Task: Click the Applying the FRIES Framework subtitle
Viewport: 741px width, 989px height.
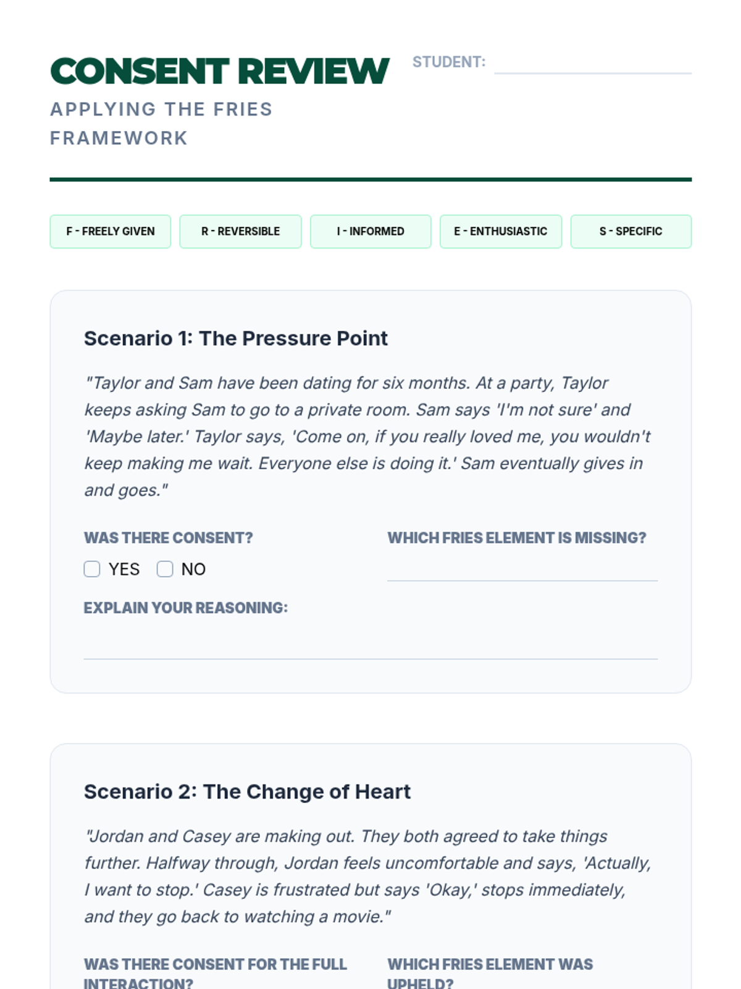Action: pyautogui.click(x=161, y=124)
